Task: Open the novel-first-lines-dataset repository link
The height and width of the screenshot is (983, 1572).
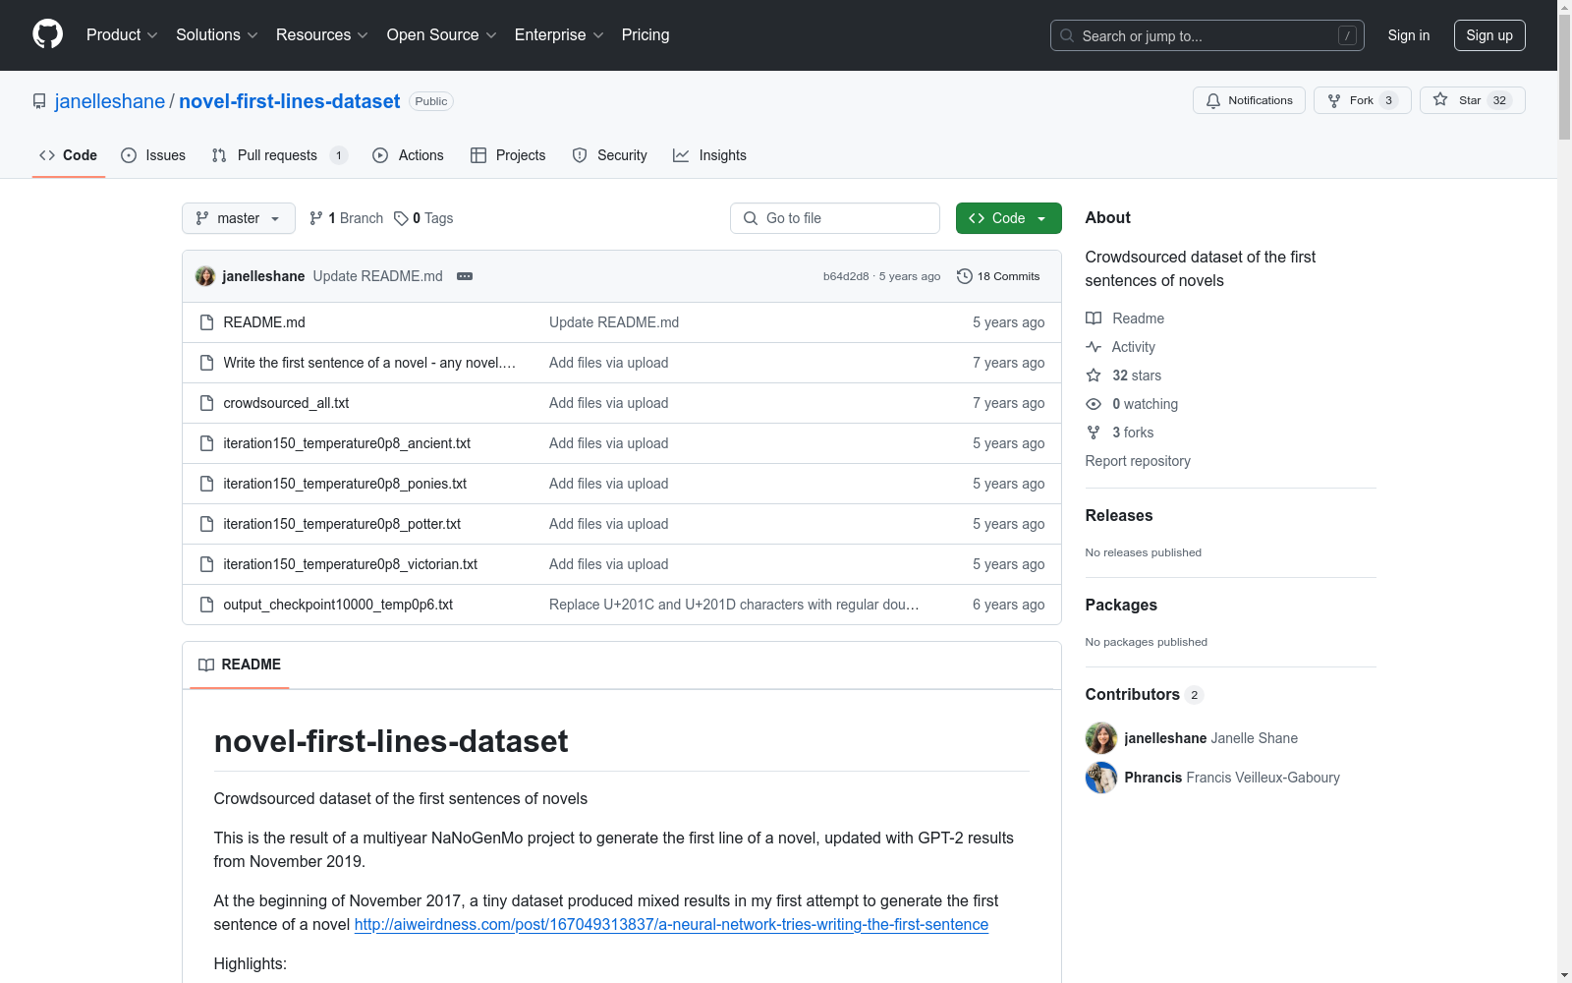Action: point(290,101)
